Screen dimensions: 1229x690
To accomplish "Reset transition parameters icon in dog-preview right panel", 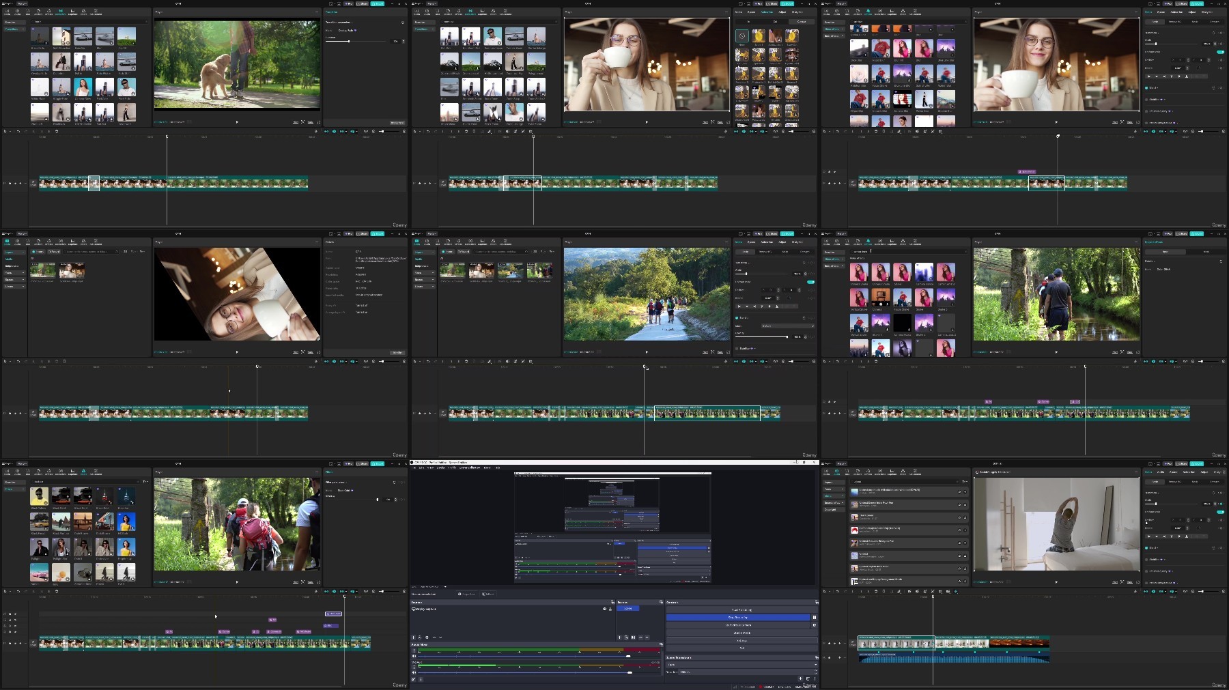I will point(403,23).
